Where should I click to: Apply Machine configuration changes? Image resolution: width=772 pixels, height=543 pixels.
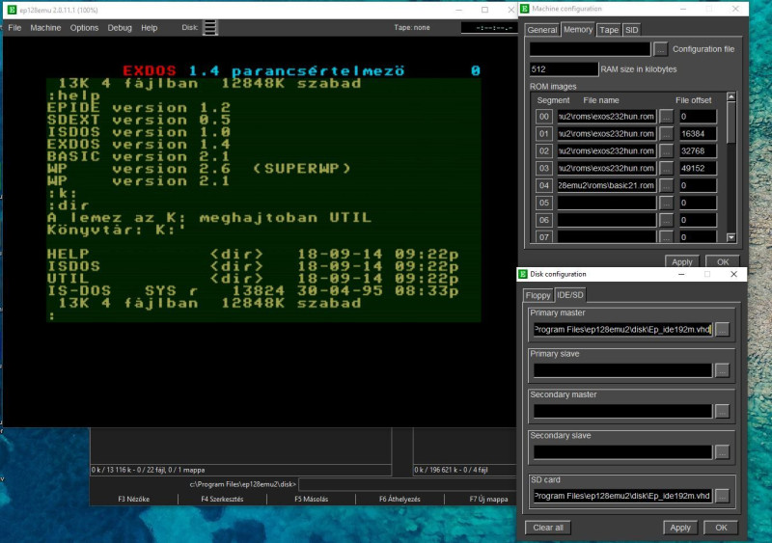[x=682, y=261]
